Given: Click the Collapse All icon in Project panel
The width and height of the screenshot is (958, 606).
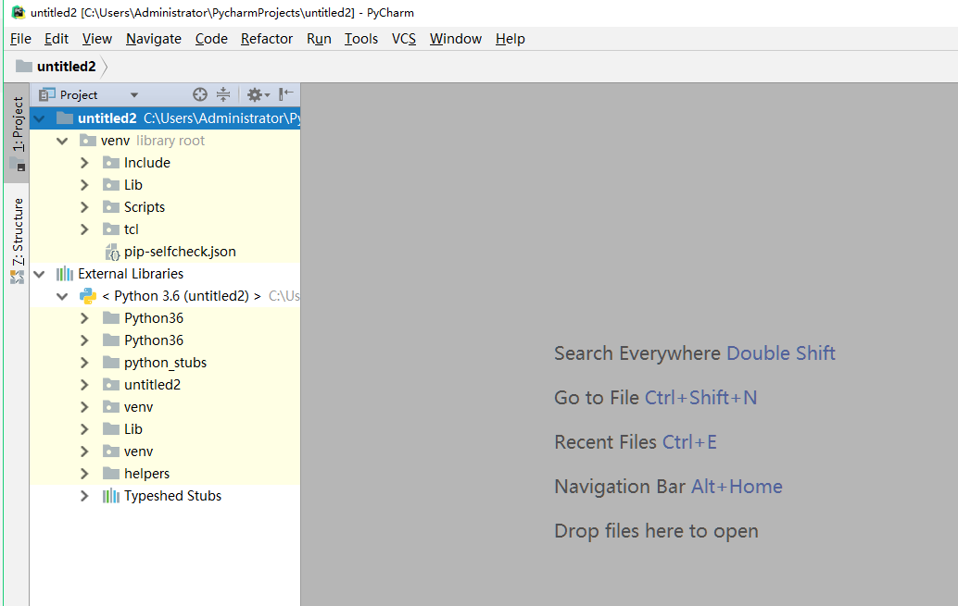Looking at the screenshot, I should 223,94.
